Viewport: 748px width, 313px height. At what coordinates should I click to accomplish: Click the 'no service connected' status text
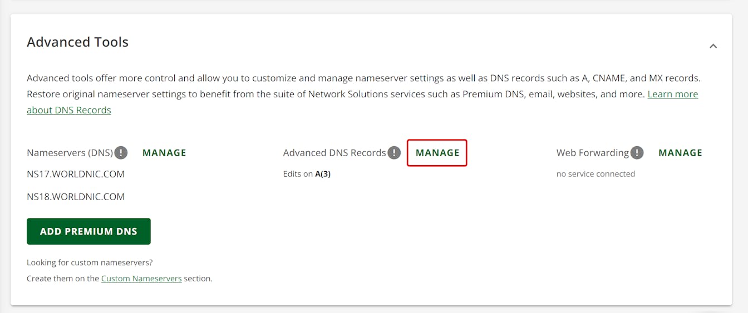596,174
